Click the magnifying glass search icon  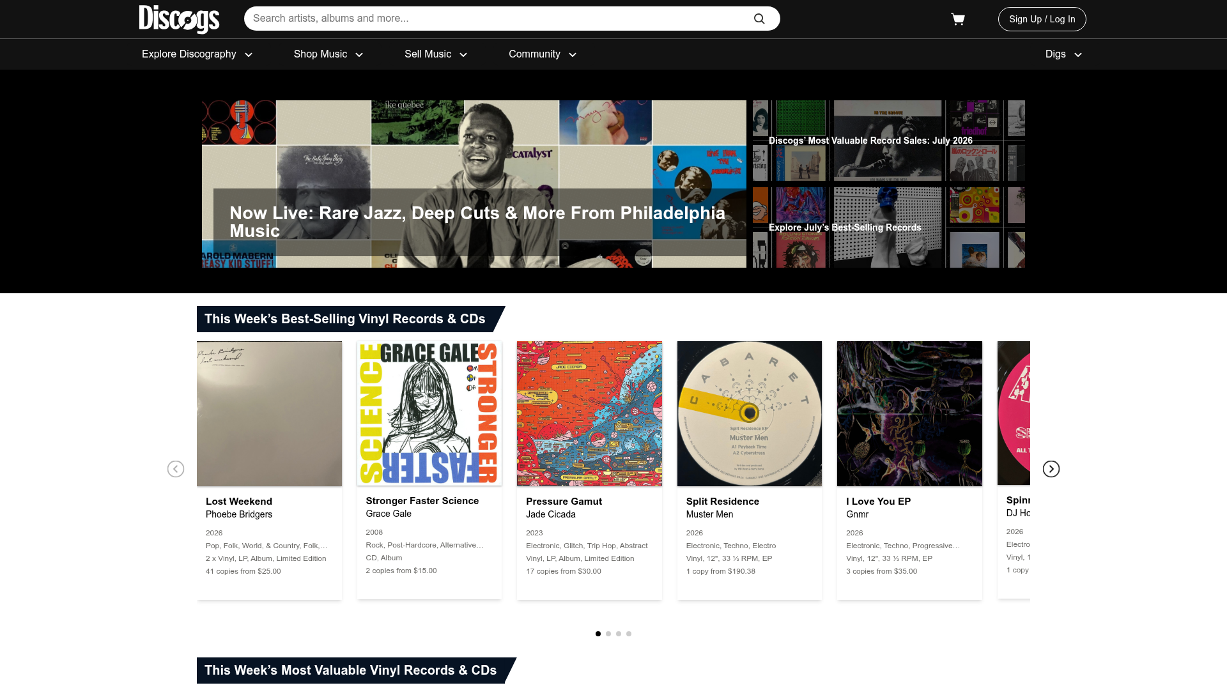tap(759, 19)
